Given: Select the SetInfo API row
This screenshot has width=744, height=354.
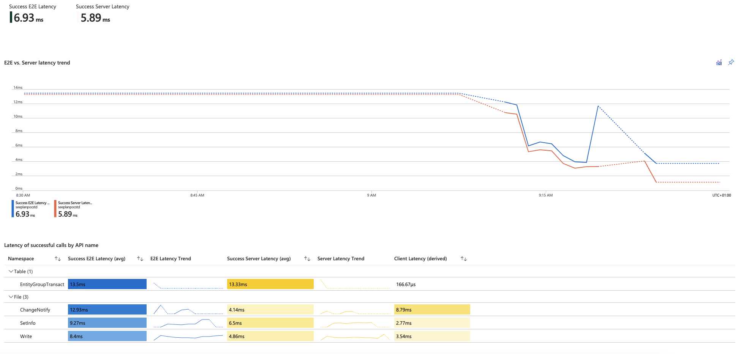Looking at the screenshot, I should (28, 323).
